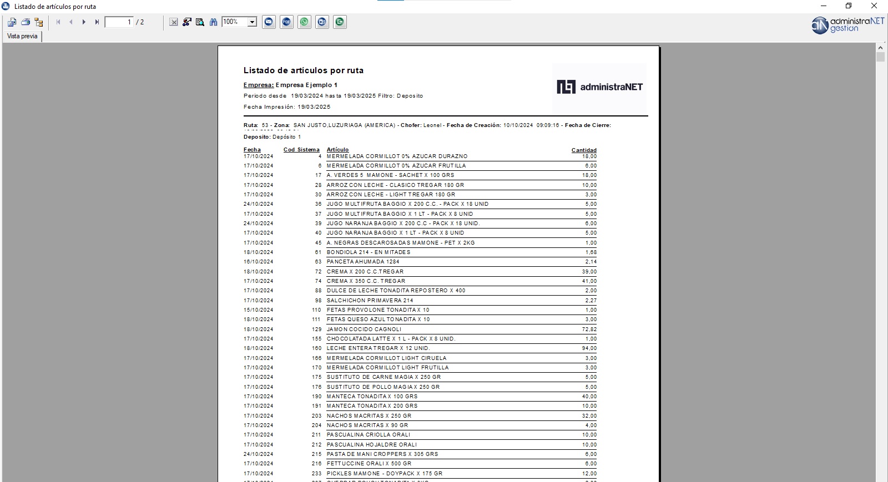Click quantity 94,00 for Leche Entera
The width and height of the screenshot is (888, 482).
pos(589,348)
